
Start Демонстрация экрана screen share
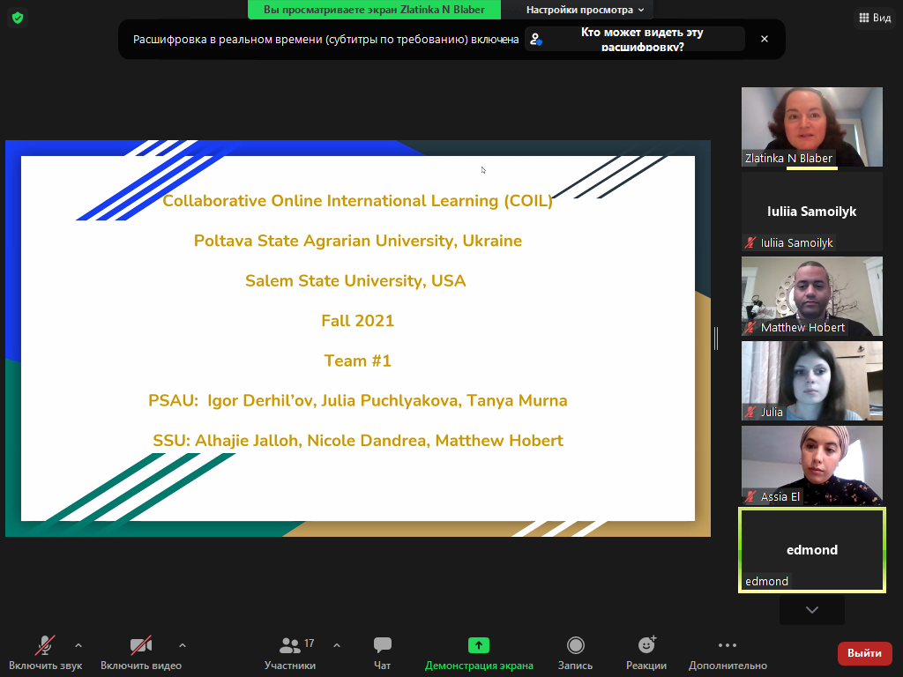479,654
